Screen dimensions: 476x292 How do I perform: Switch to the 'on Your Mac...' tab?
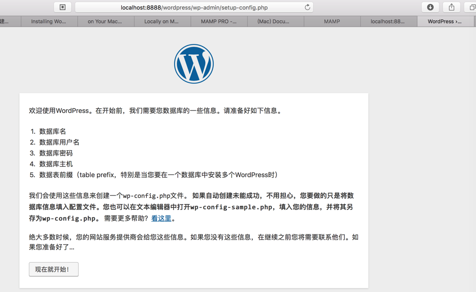[x=105, y=22]
